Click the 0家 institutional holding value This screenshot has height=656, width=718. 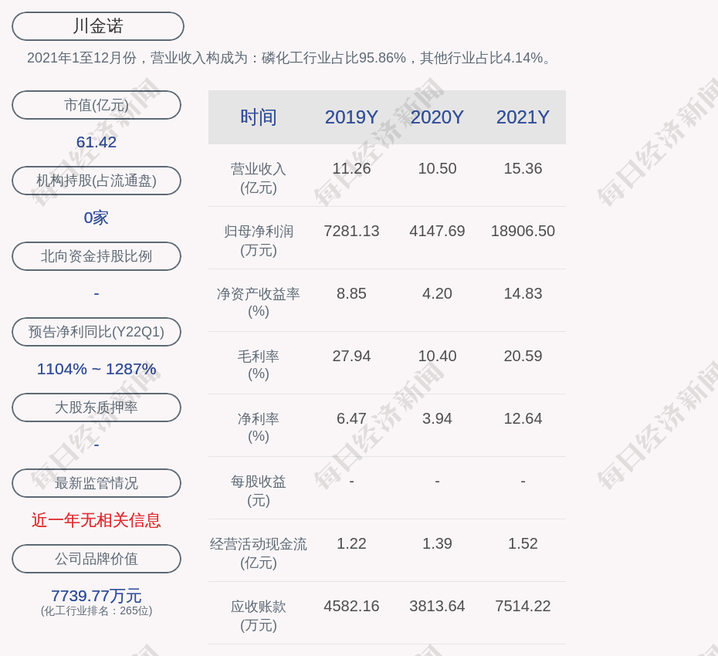(x=97, y=218)
